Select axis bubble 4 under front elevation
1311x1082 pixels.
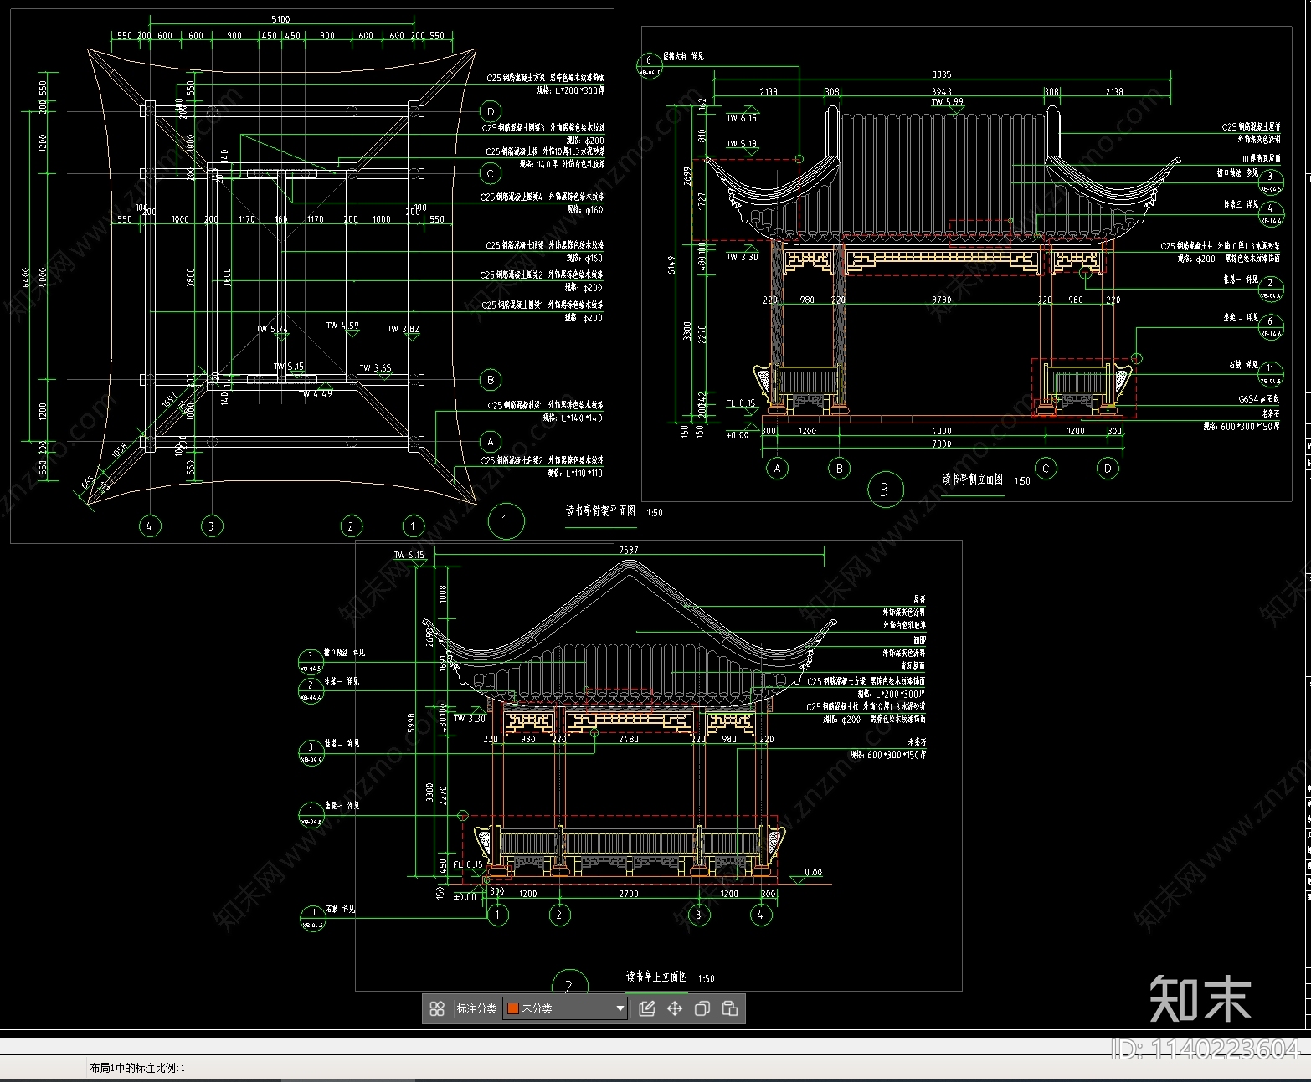pos(760,915)
